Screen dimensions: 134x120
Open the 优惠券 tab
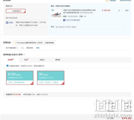(x=11, y=59)
